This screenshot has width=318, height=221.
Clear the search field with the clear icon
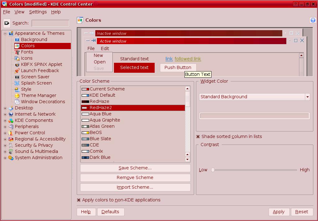pyautogui.click(x=7, y=23)
